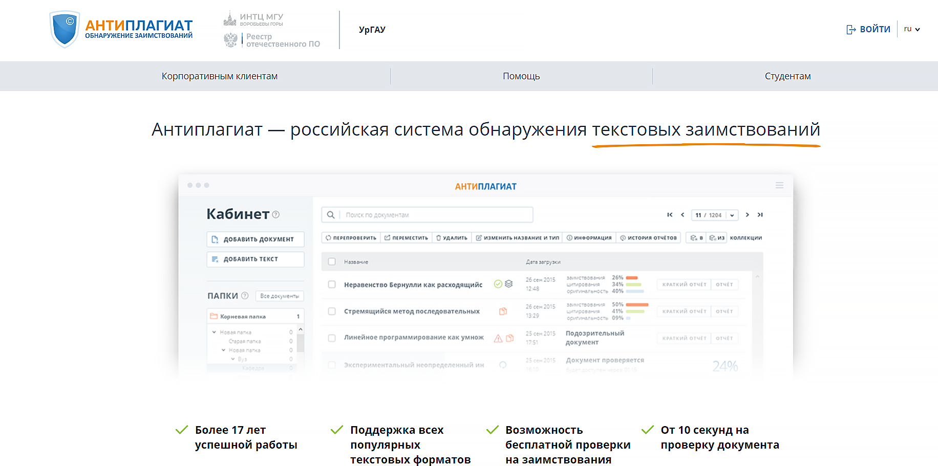Click the УрГАУ organization label
938x466 pixels.
(x=372, y=30)
